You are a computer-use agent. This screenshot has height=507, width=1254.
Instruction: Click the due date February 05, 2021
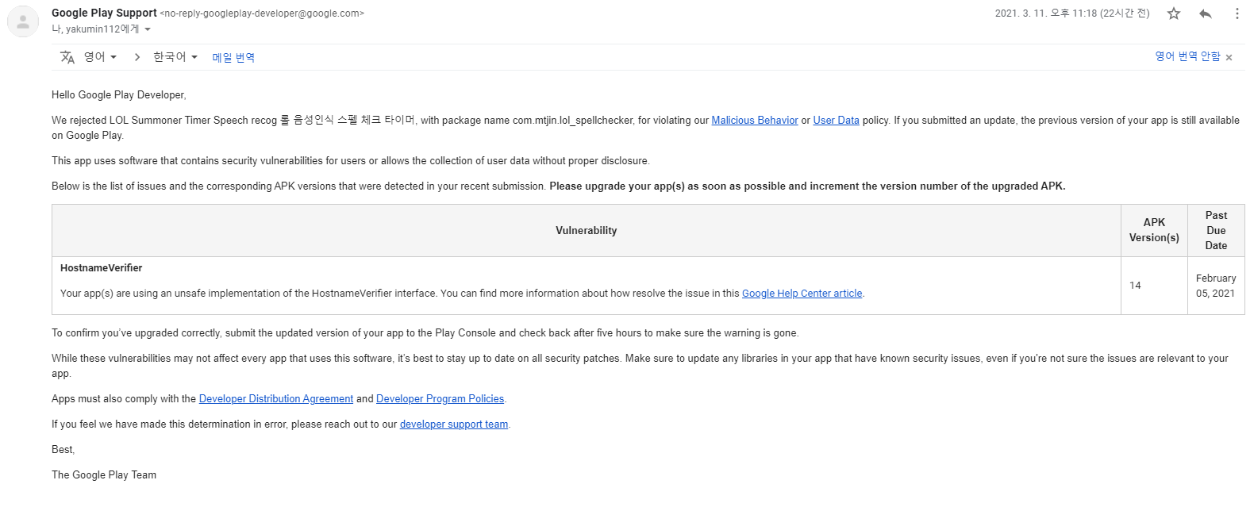[x=1216, y=286]
